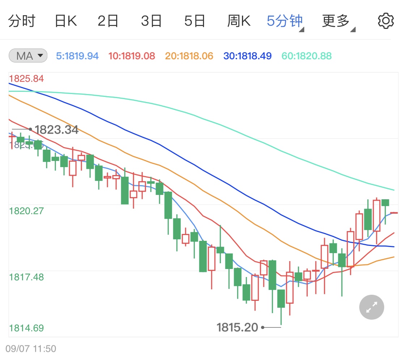The image size is (407, 358).
Task: Click the low price label 1815.20
Action: tap(237, 327)
